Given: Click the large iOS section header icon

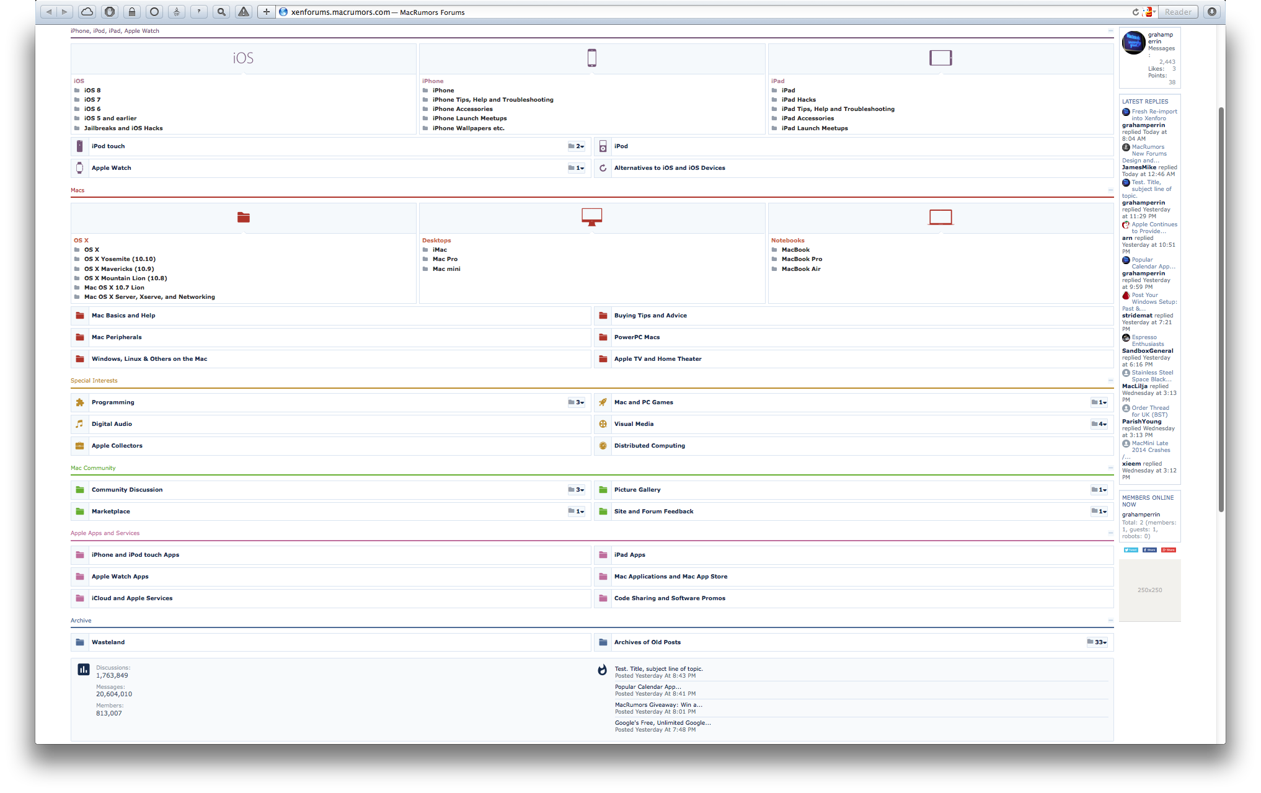Looking at the screenshot, I should click(243, 58).
